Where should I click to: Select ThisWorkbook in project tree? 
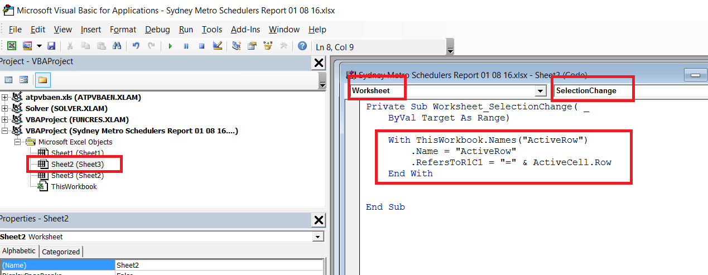pos(74,186)
